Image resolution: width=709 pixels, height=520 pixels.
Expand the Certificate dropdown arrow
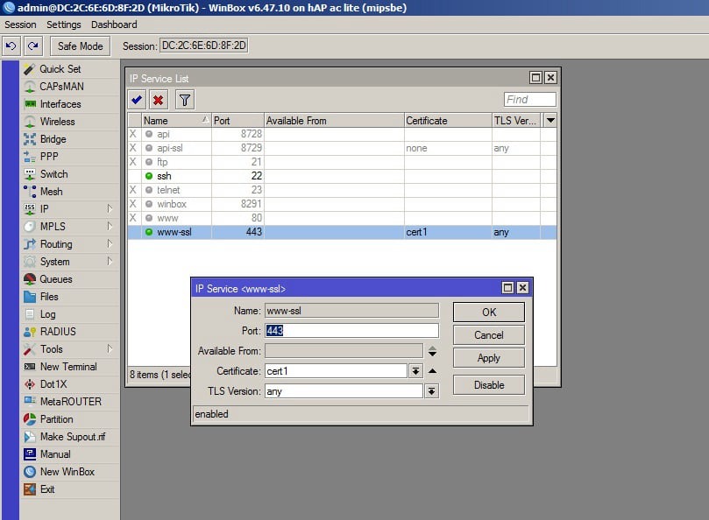(x=415, y=371)
